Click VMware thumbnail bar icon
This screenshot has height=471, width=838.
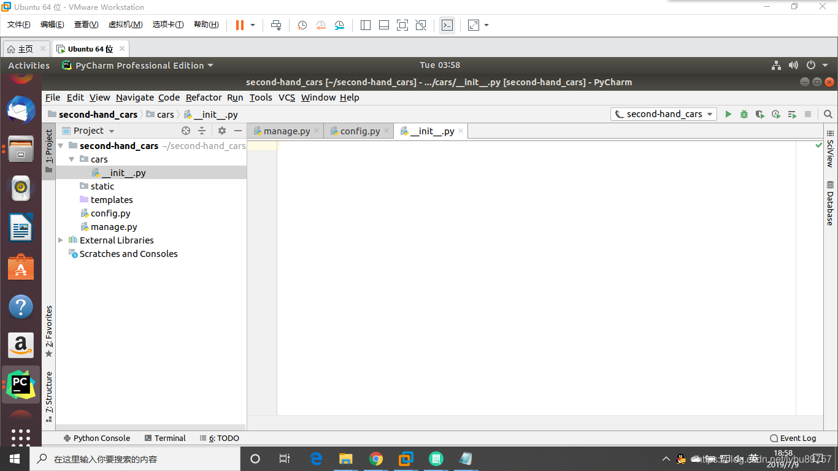pos(384,25)
